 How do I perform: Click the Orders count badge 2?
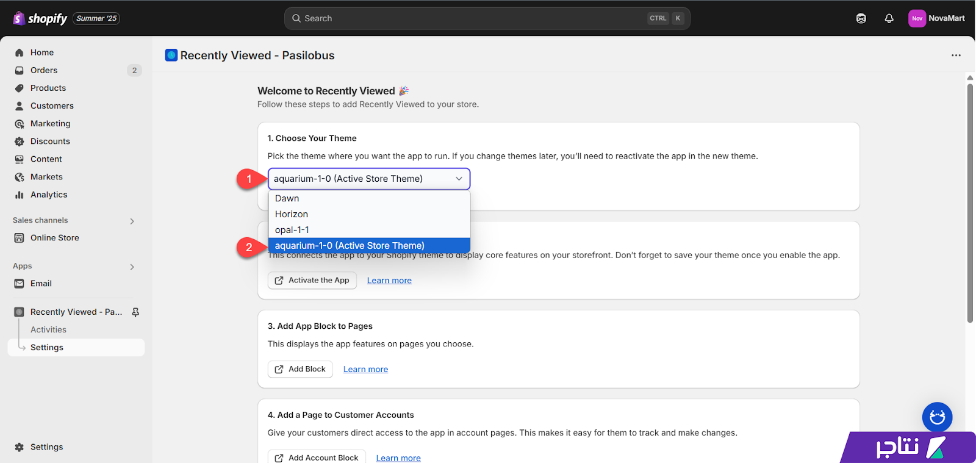[x=134, y=70]
